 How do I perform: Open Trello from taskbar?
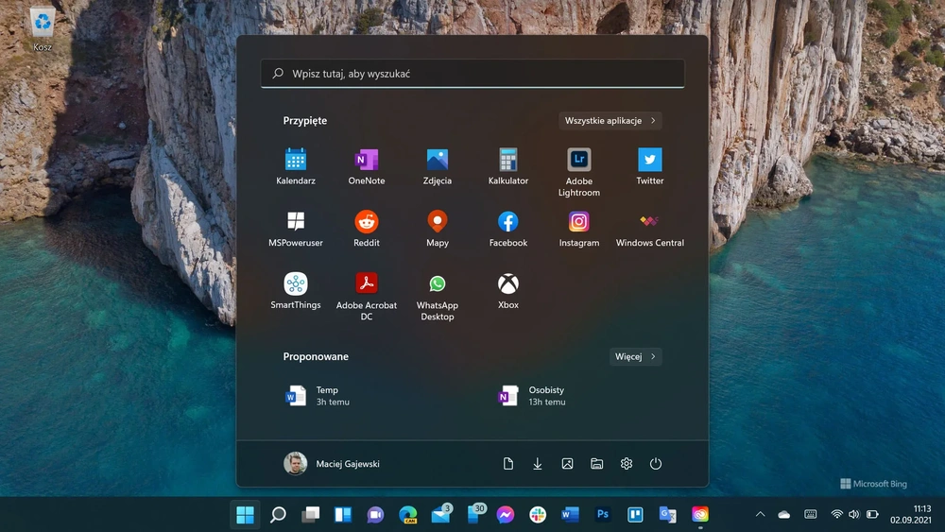[x=635, y=515]
